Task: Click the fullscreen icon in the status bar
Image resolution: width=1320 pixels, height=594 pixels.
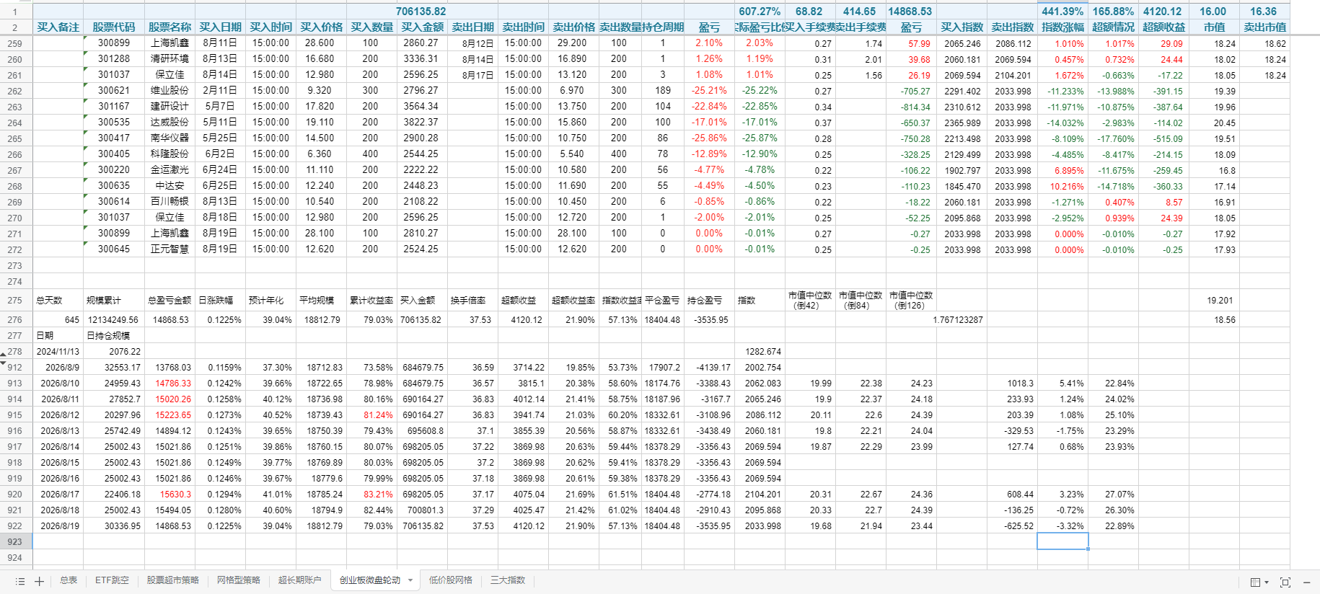Action: click(1285, 582)
